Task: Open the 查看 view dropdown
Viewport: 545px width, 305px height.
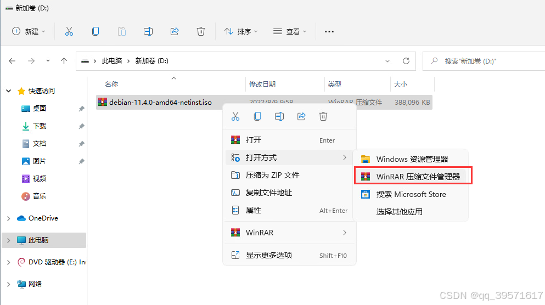Action: 290,32
